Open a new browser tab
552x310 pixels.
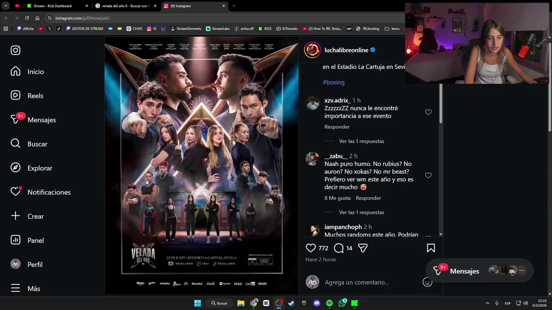(234, 6)
